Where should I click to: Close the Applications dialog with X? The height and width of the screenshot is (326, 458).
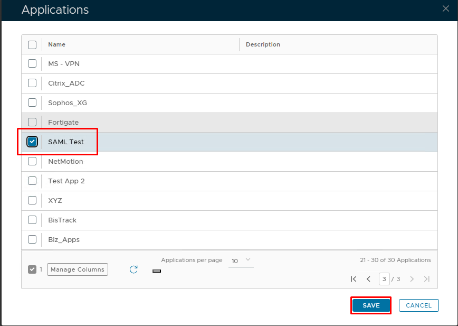click(x=445, y=8)
